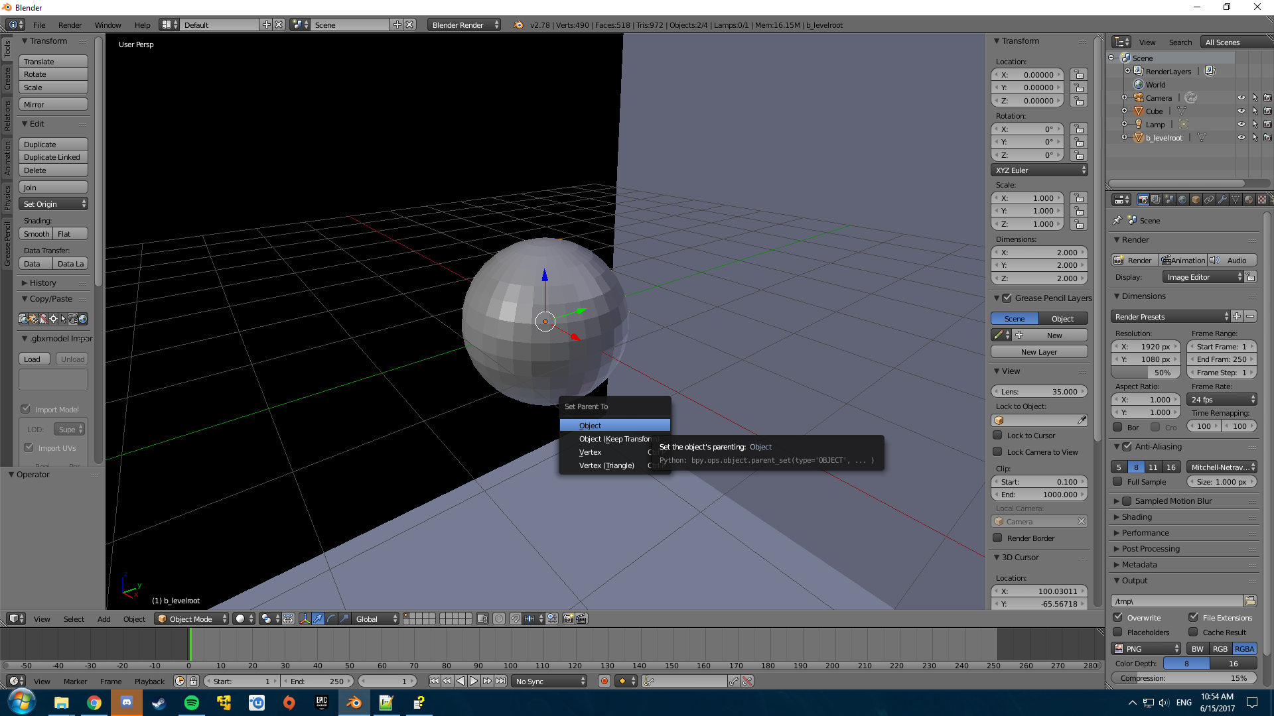
Task: Toggle the 3D manipulator axes icon
Action: (x=305, y=619)
